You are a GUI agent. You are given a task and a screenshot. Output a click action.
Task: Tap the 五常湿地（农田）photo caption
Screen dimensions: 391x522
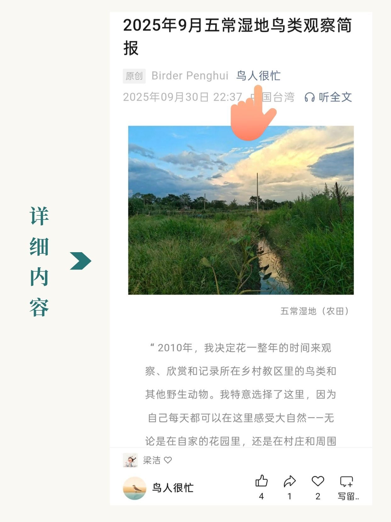click(x=315, y=311)
